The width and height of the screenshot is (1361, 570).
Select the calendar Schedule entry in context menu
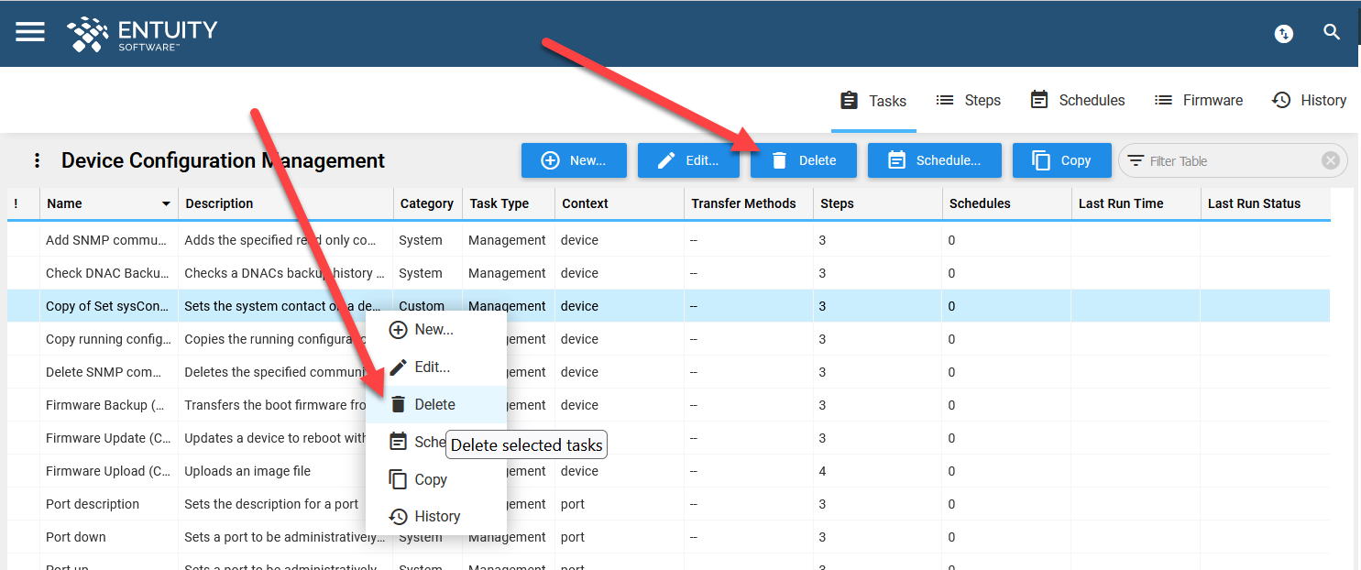point(407,442)
